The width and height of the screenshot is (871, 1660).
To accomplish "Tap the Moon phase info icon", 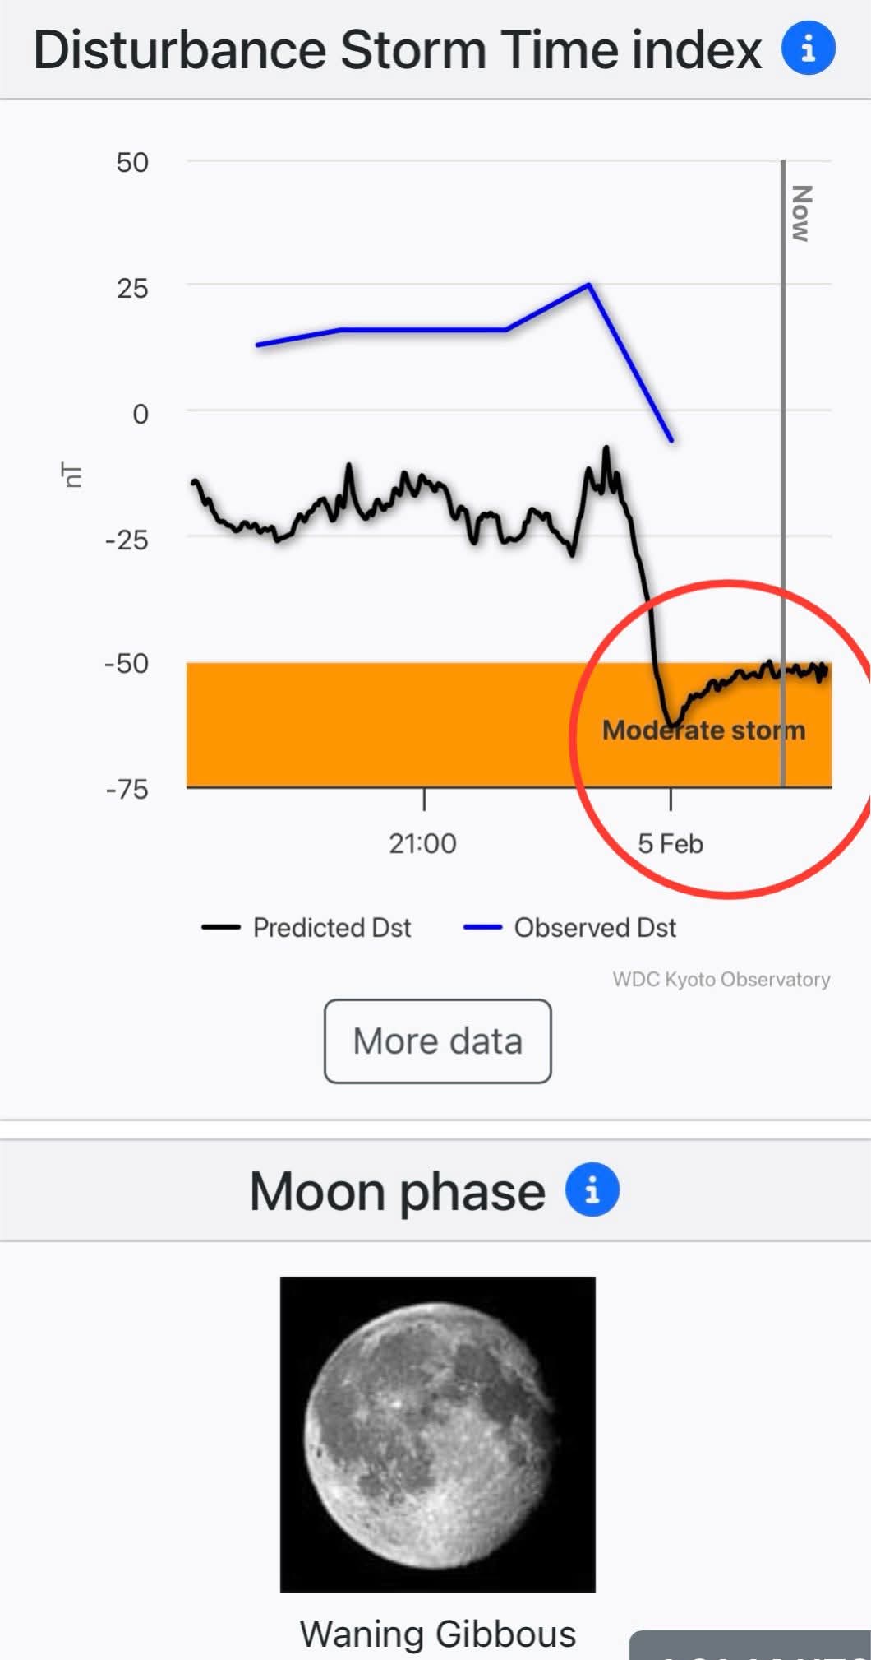I will point(592,1189).
